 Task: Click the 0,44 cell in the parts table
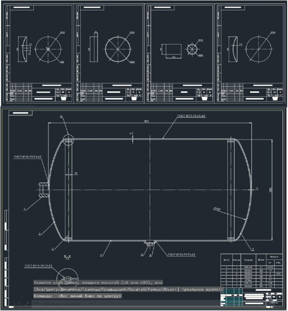[279, 274]
